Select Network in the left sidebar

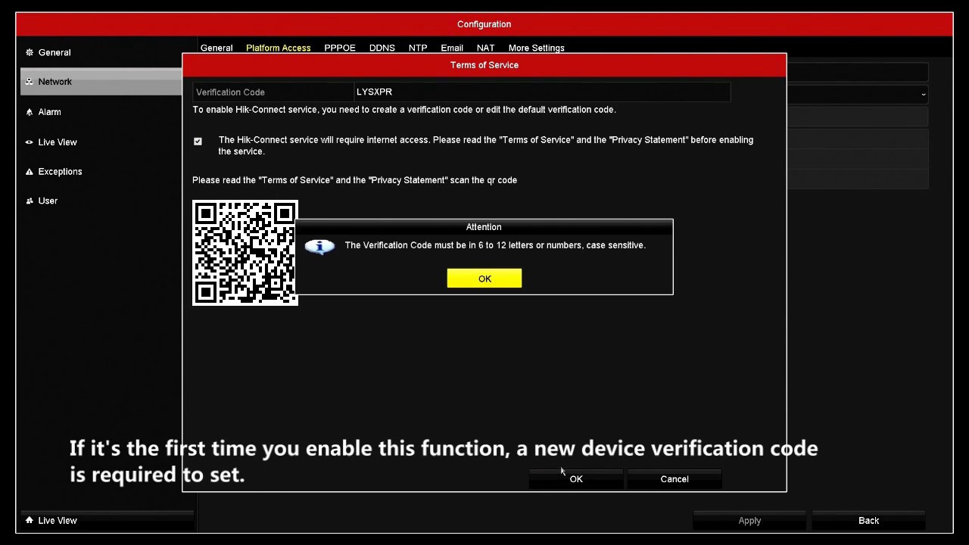pyautogui.click(x=101, y=82)
